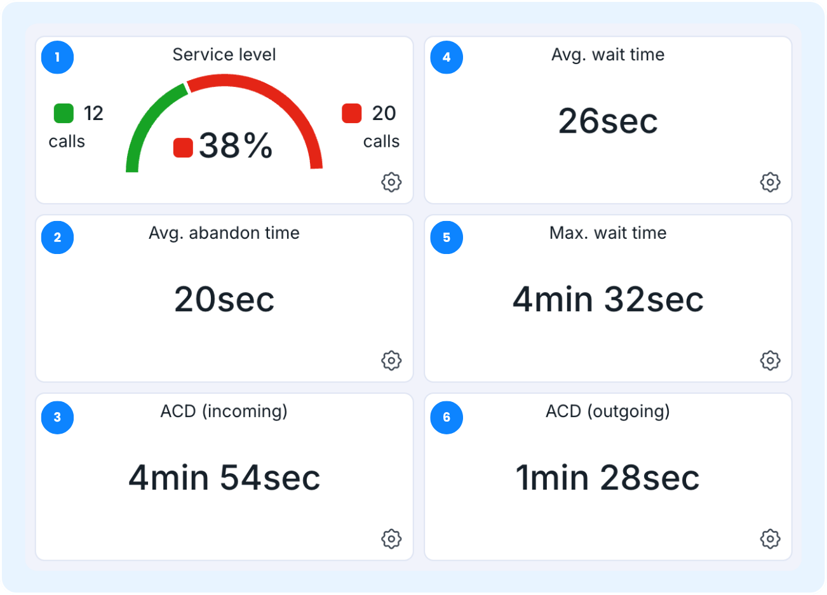Click the blue number 2 badge
827x595 pixels.
(x=58, y=237)
